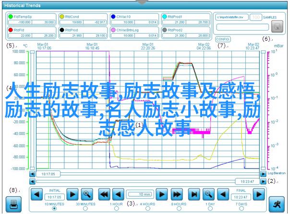Image resolution: width=290 pixels, height=214 pixels.
Task: Select the 1 DAY radio button
Action: click(x=210, y=209)
